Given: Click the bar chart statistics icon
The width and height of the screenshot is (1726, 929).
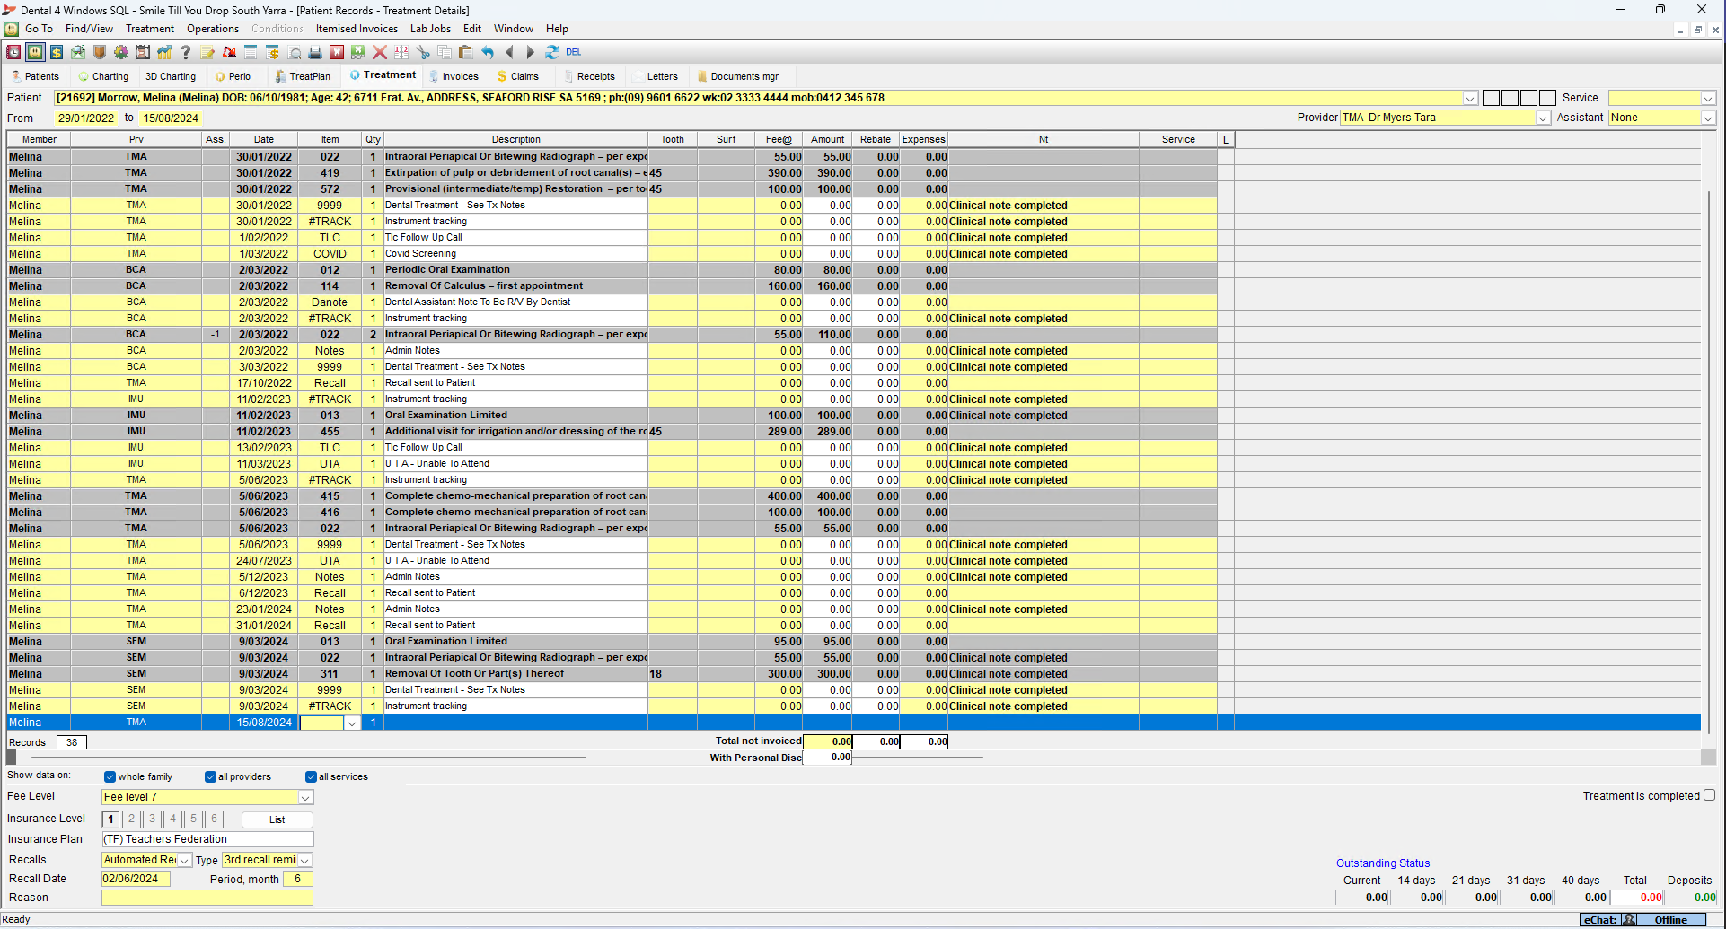Looking at the screenshot, I should coord(164,53).
